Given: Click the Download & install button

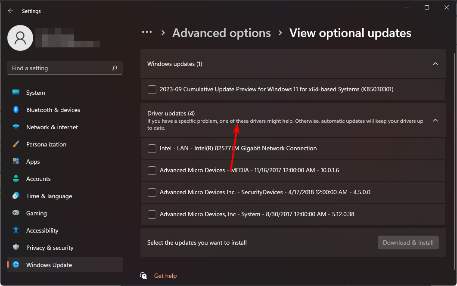Looking at the screenshot, I should click(x=408, y=242).
